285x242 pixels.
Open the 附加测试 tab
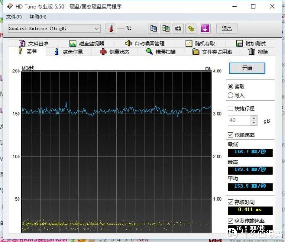coord(251,44)
